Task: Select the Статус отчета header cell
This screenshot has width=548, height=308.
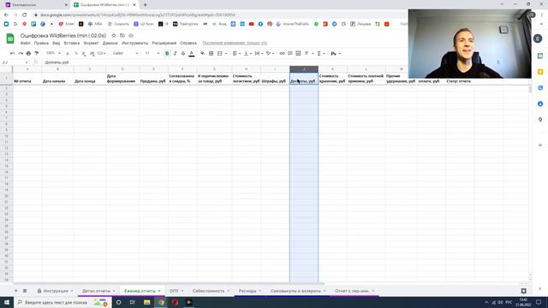Action: coord(460,81)
